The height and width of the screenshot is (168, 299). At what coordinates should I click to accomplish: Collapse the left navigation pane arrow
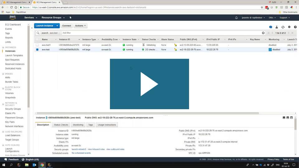coord(32,28)
